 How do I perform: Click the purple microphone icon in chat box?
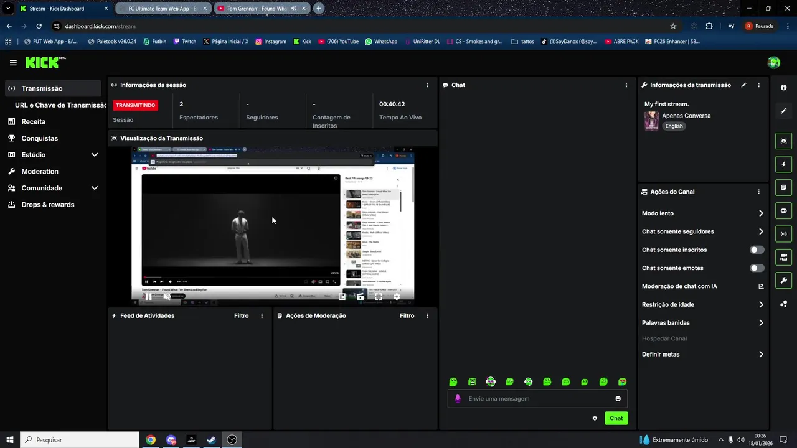pos(458,399)
